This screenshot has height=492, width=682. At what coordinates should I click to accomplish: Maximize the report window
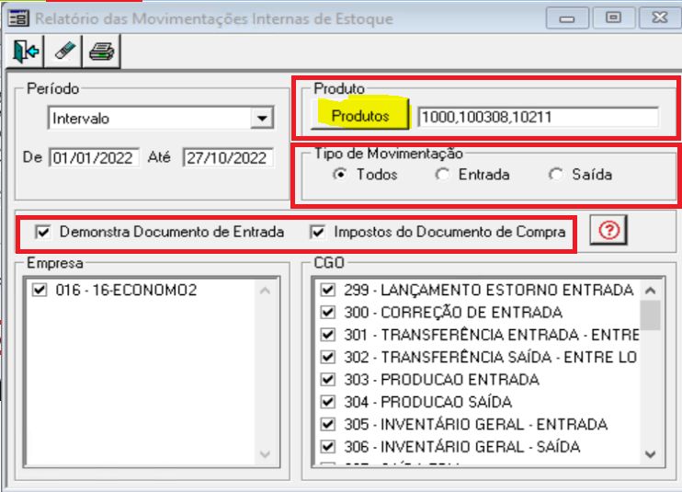pos(613,18)
